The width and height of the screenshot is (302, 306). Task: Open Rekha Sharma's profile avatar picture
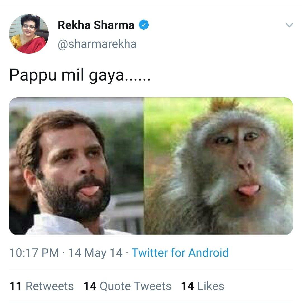tap(29, 34)
